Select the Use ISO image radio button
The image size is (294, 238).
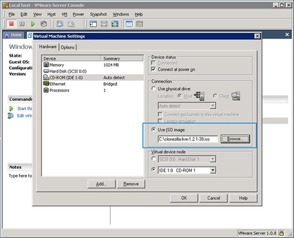tap(154, 129)
